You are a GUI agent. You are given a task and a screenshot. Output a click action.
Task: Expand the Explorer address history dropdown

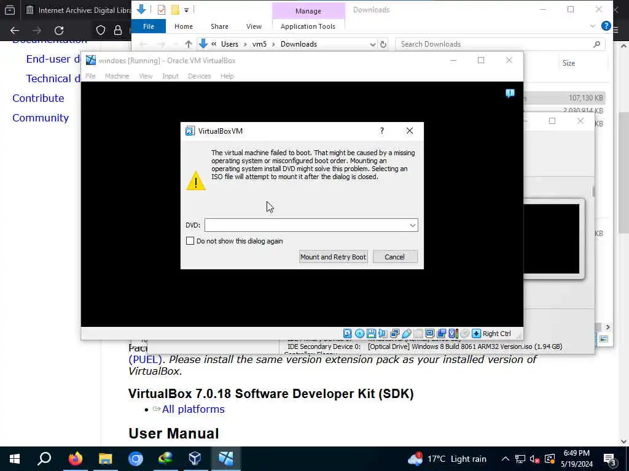click(x=373, y=44)
